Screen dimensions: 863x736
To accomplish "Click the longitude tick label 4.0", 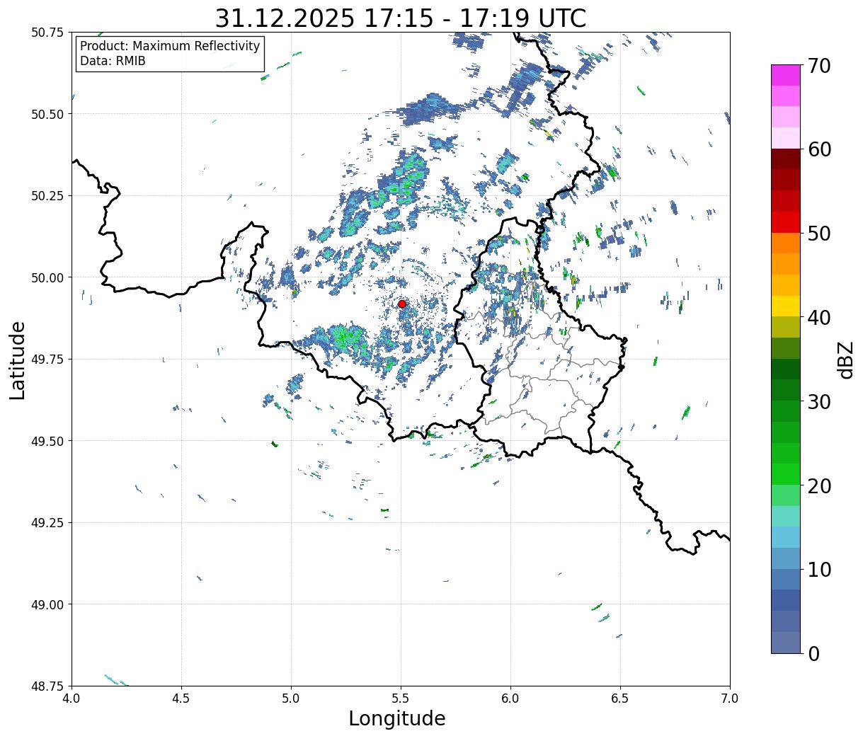I will (72, 698).
